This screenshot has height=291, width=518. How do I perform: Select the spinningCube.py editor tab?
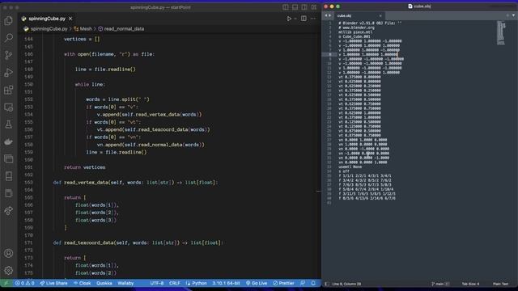pyautogui.click(x=47, y=19)
